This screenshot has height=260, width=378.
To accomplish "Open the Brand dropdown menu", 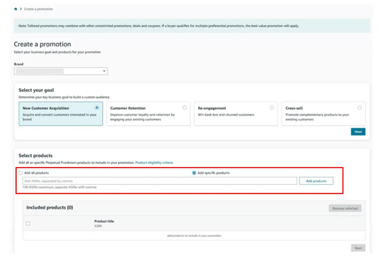I will pyautogui.click(x=60, y=71).
